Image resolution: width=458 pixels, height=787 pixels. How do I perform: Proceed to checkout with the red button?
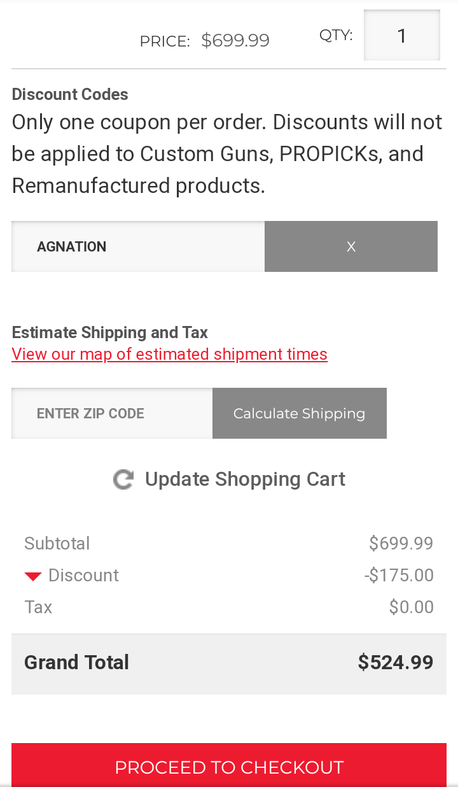tap(229, 765)
